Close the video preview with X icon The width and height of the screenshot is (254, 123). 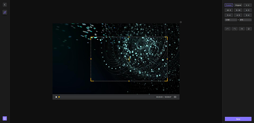pos(181,22)
